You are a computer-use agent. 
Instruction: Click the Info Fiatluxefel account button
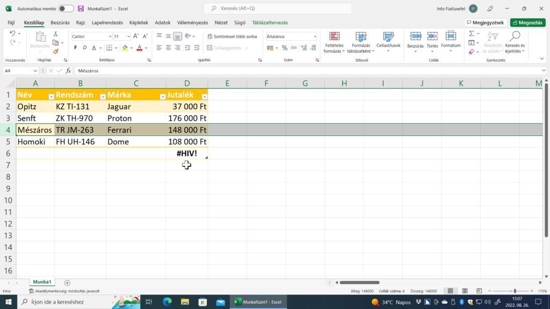(x=457, y=9)
